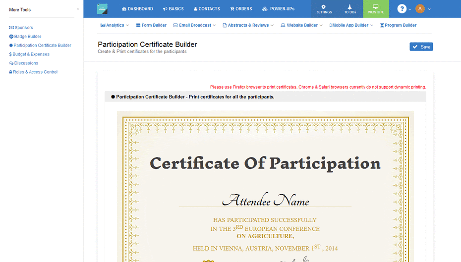This screenshot has height=262, width=461.
Task: Open Discussions in the sidebar
Action: pyautogui.click(x=23, y=63)
